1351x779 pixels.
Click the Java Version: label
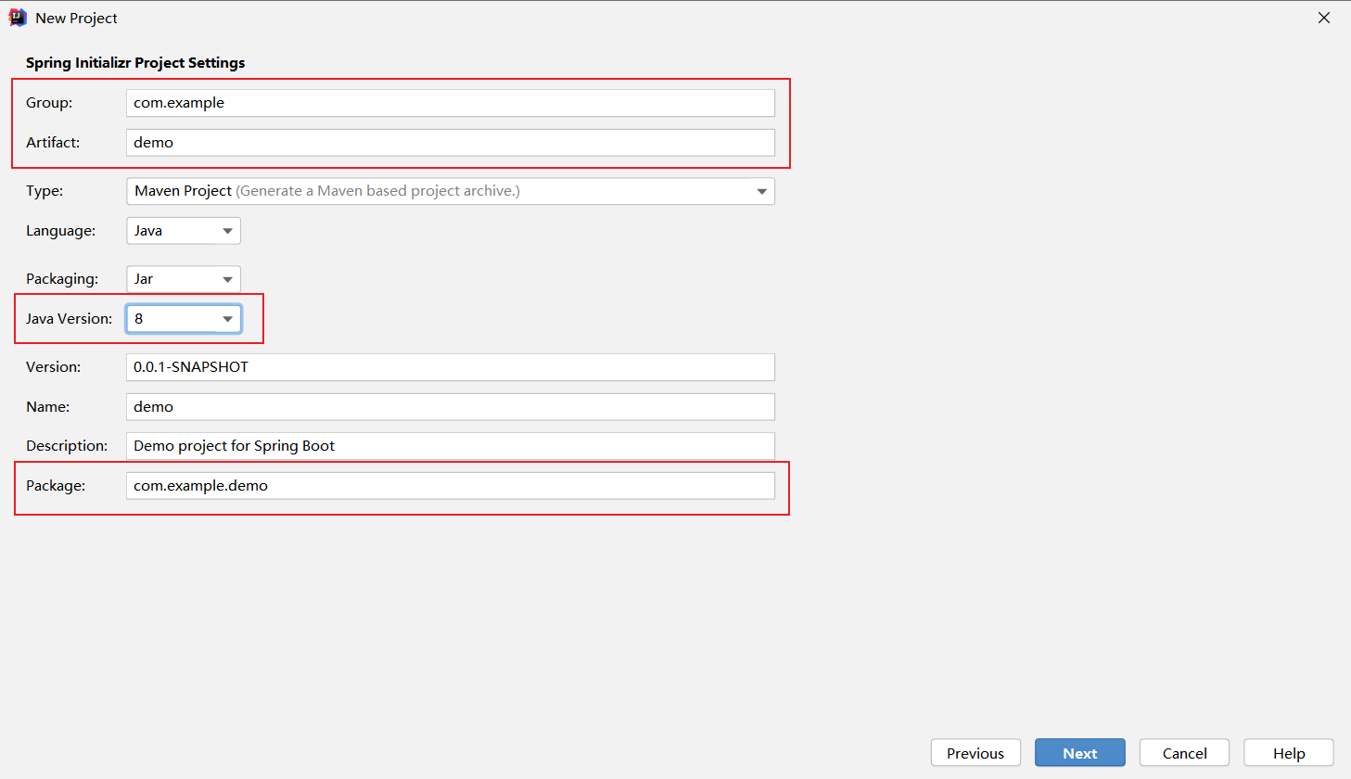click(70, 319)
